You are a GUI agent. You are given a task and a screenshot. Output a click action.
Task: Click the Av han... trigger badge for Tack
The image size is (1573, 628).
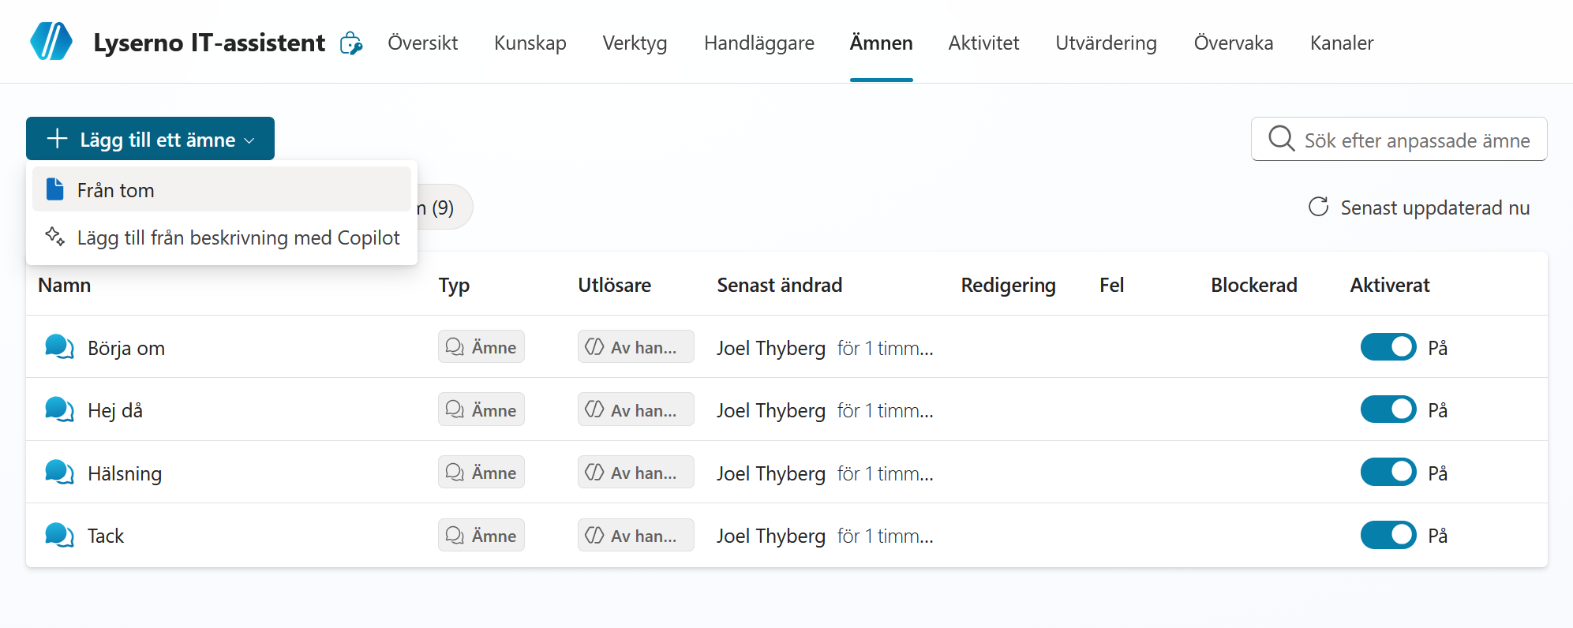click(x=636, y=535)
